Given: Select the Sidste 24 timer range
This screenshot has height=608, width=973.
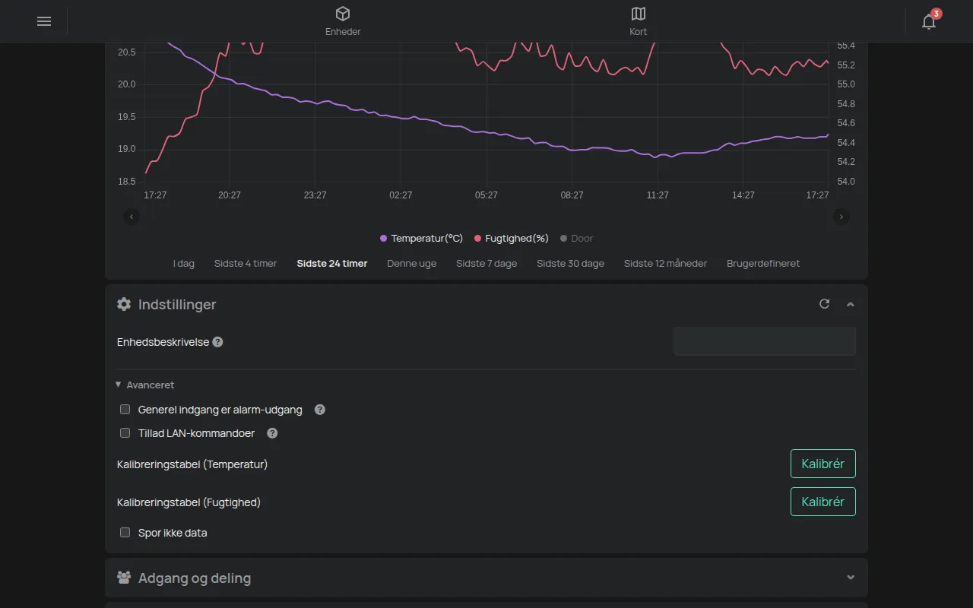Looking at the screenshot, I should click(x=332, y=264).
